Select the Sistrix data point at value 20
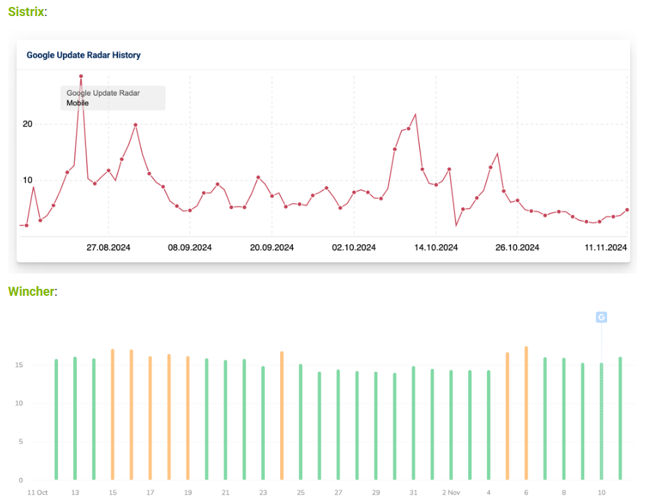This screenshot has height=503, width=649. click(x=136, y=125)
